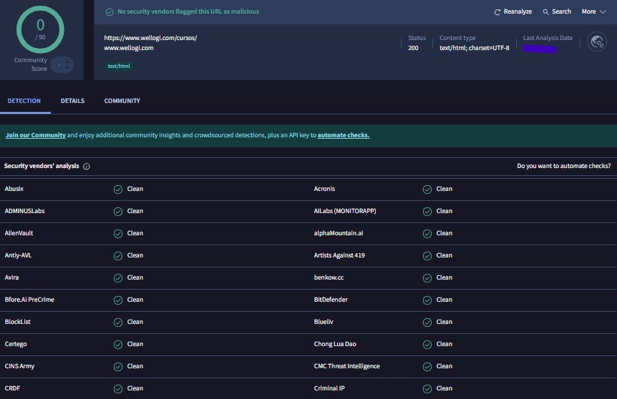Switch to the DETAILS tab
This screenshot has width=617, height=399.
(72, 101)
